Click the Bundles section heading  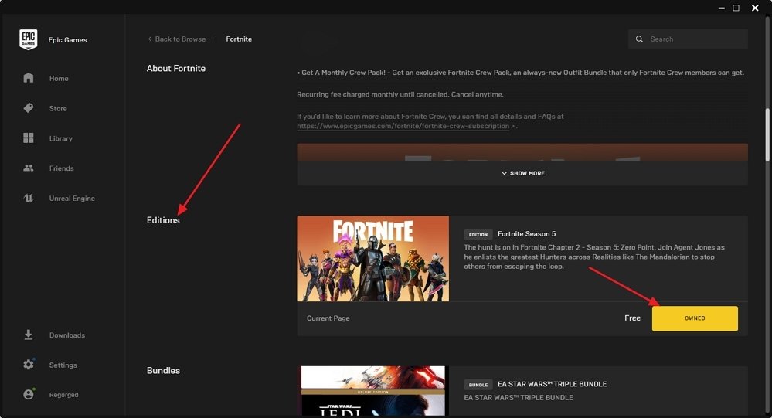coord(163,370)
